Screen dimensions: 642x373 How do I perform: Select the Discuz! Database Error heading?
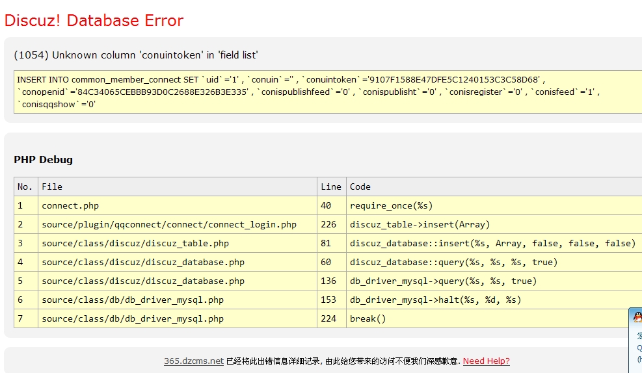click(94, 20)
